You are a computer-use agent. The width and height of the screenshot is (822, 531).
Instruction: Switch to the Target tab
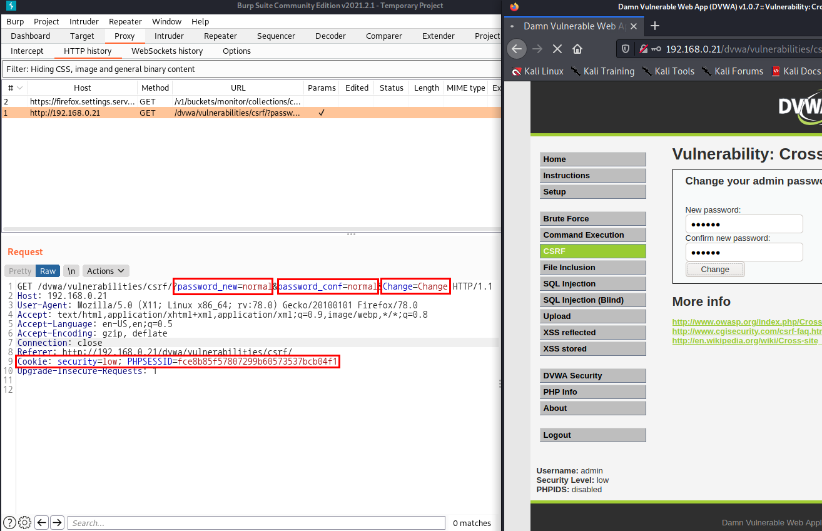[x=82, y=36]
